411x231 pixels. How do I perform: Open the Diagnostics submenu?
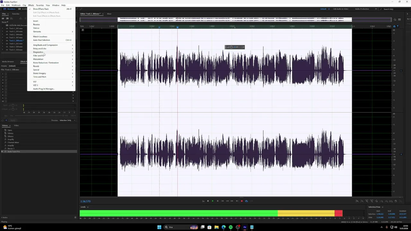point(51,52)
